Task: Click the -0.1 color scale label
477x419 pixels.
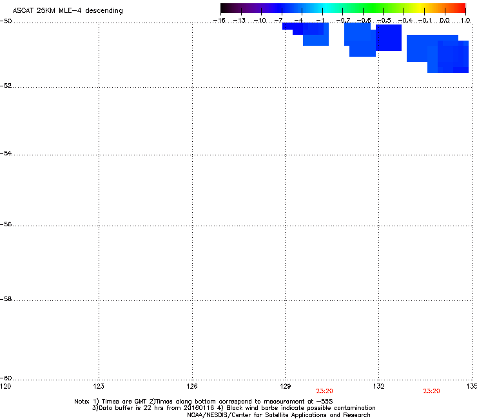Action: pyautogui.click(x=425, y=21)
